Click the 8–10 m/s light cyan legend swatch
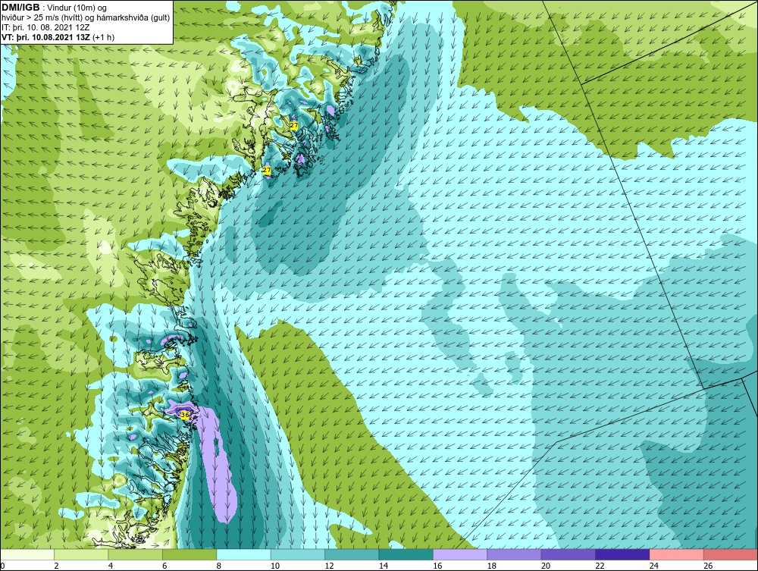Screen dimensions: 758x571 click(x=243, y=554)
